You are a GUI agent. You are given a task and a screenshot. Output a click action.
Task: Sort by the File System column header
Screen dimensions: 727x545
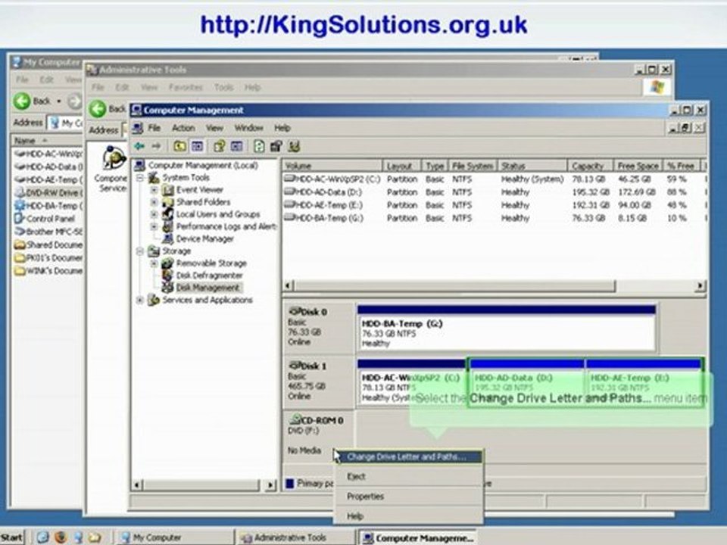[473, 166]
